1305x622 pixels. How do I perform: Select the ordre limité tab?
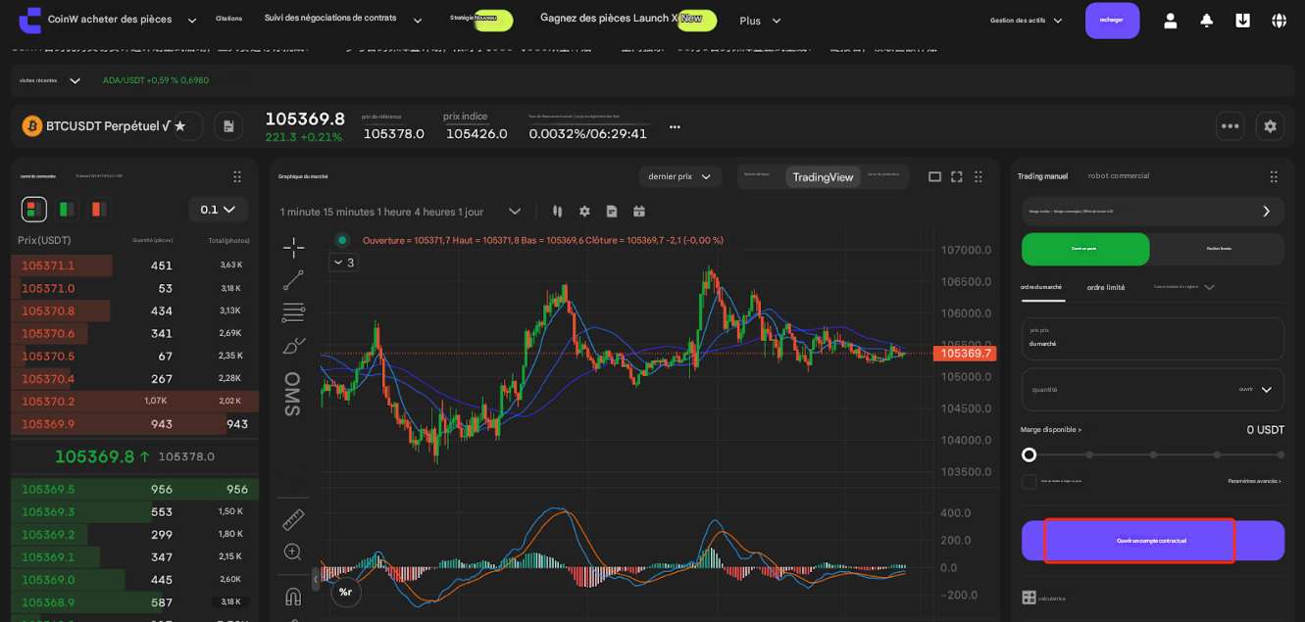click(x=1106, y=287)
